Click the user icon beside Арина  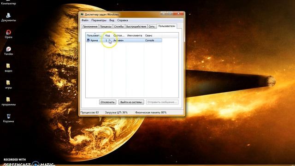[x=88, y=40]
